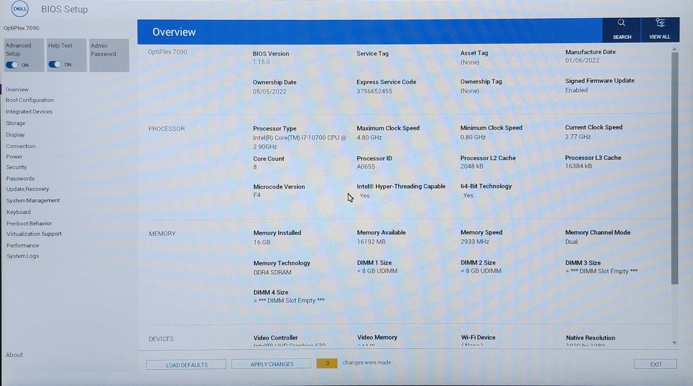The width and height of the screenshot is (693, 386).
Task: Open Performance section
Action: pos(23,245)
